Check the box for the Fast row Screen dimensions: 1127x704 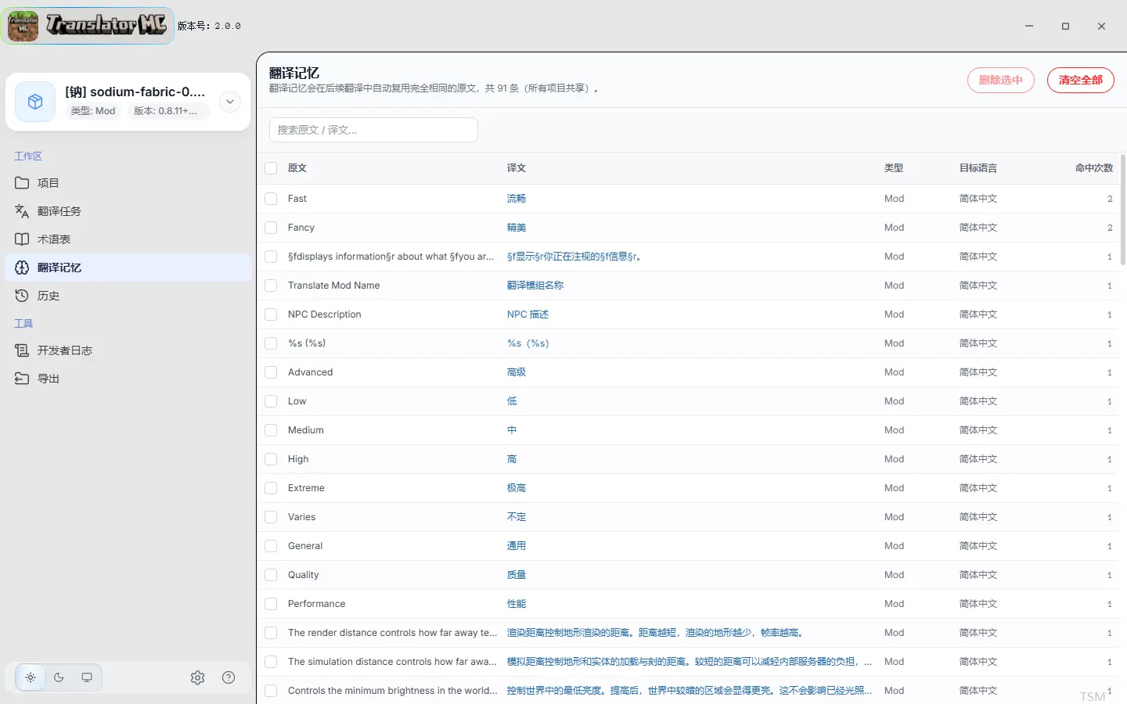pos(271,199)
